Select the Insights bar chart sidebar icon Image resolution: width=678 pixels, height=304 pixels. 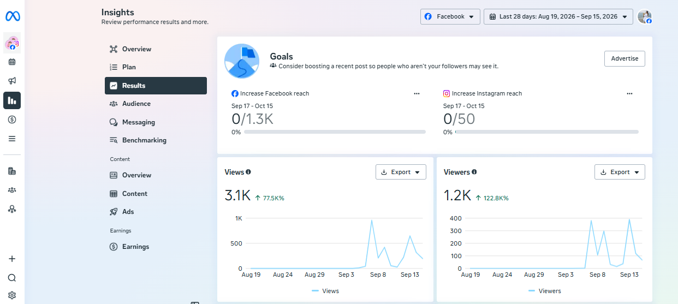coord(12,100)
